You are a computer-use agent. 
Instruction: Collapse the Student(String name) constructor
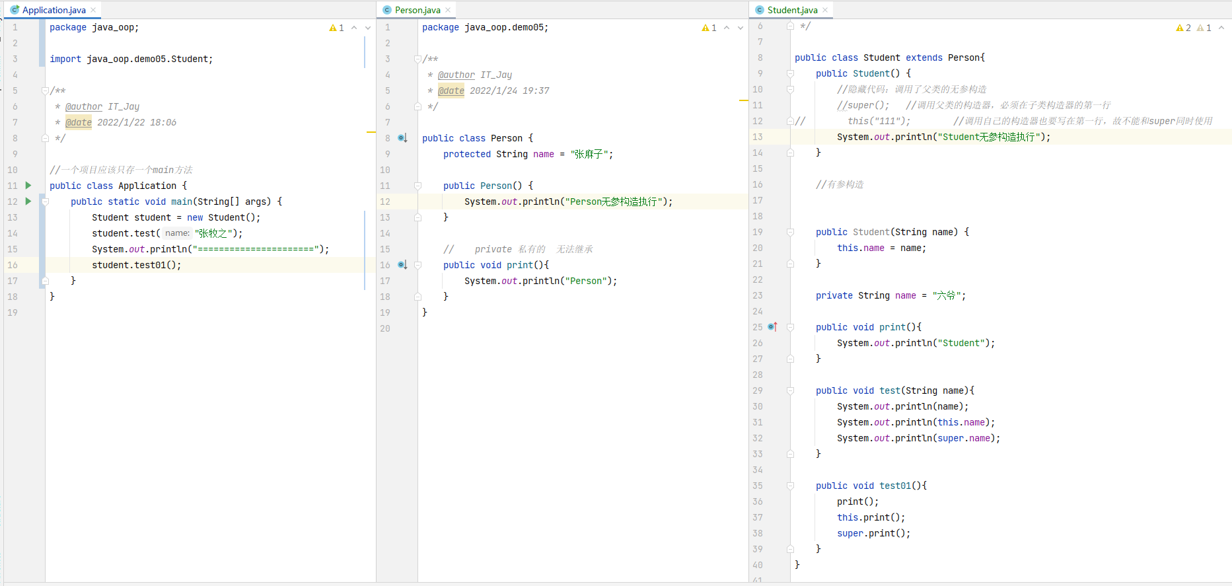point(790,232)
